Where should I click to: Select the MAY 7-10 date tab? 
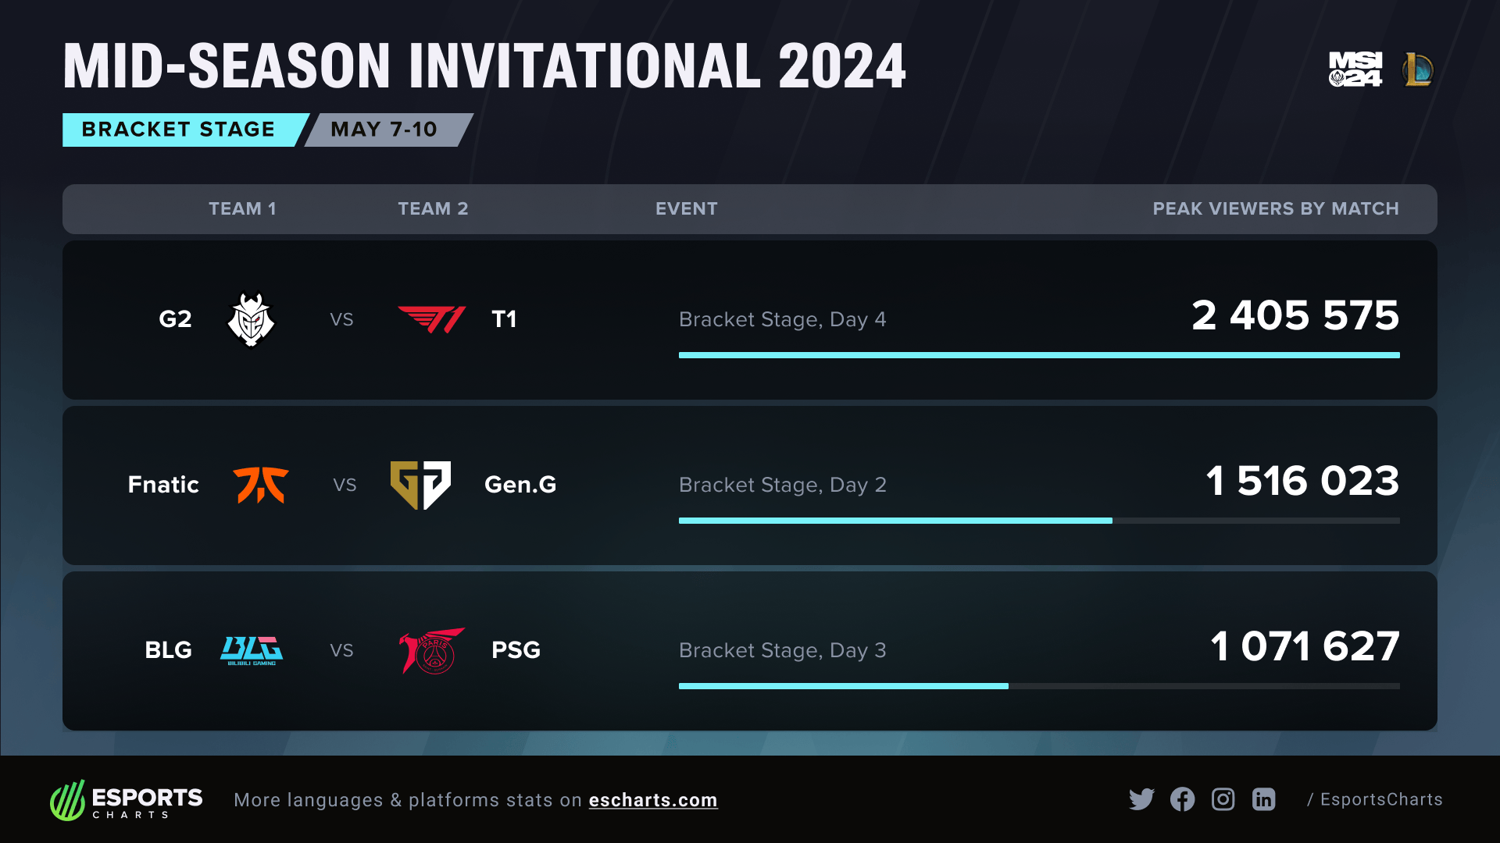384,130
